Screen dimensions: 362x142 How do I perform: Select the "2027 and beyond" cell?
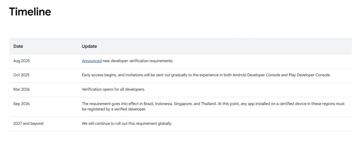tap(28, 124)
